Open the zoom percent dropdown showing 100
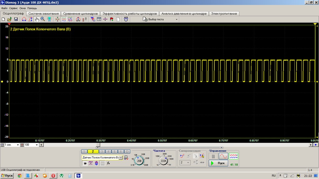 coord(31,145)
